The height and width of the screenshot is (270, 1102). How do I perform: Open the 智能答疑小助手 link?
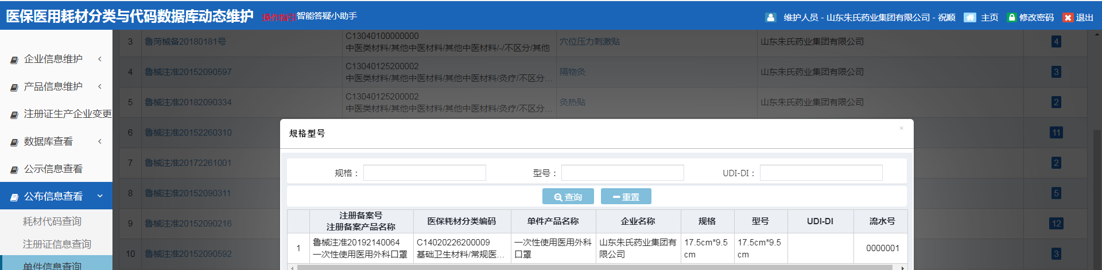(327, 16)
